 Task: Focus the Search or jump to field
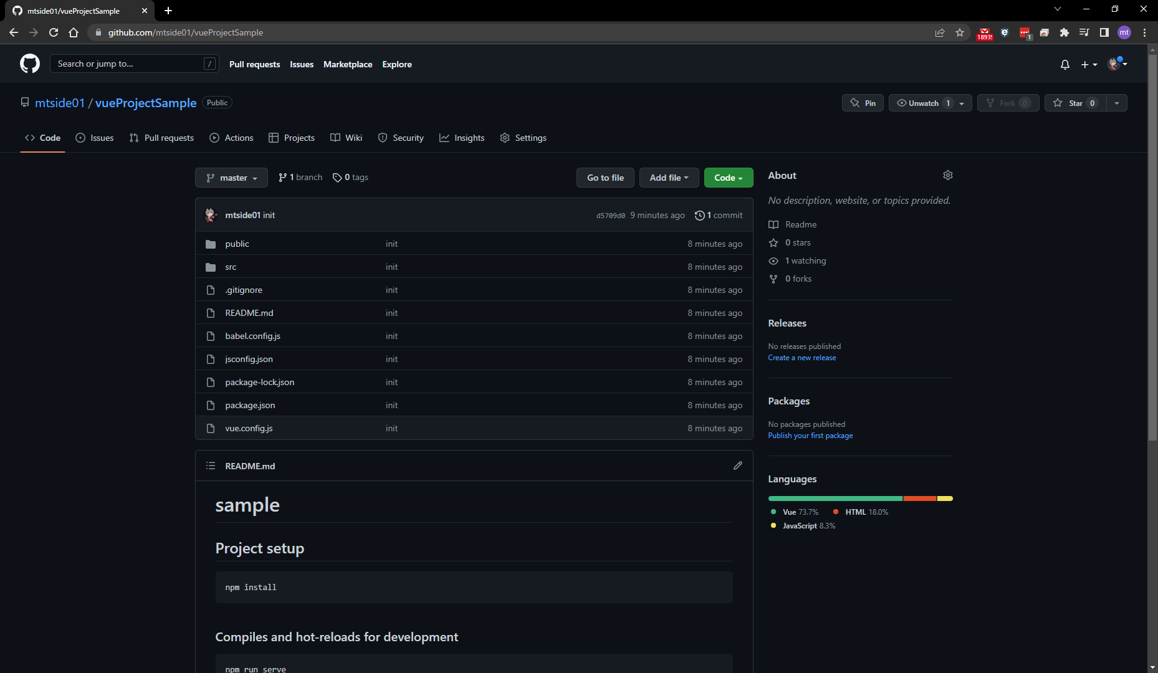click(x=134, y=64)
